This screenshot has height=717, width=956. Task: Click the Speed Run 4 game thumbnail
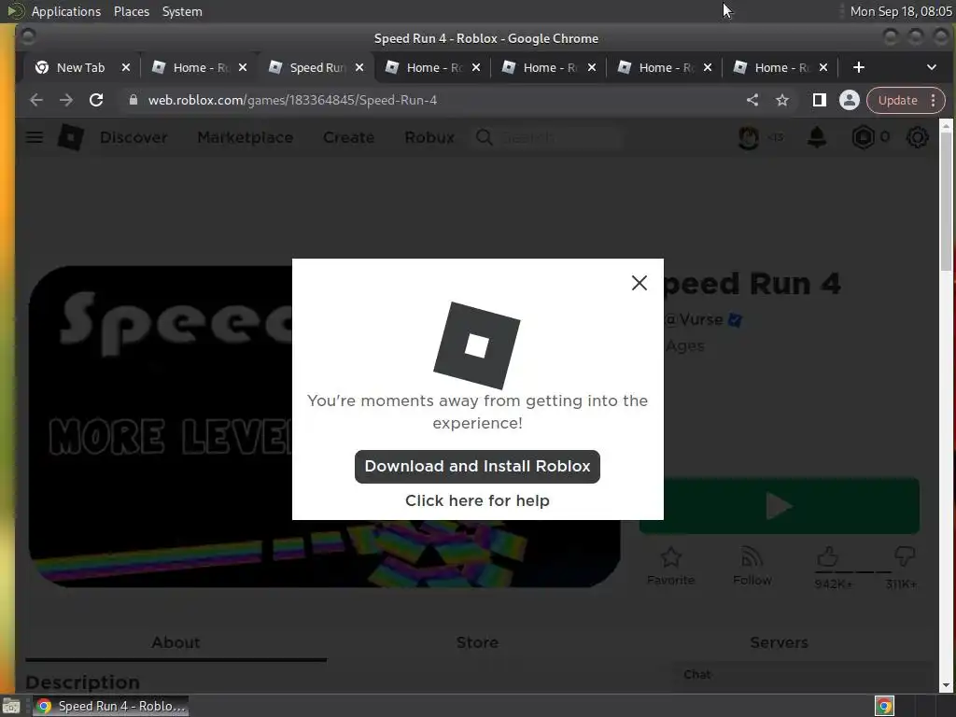coord(324,427)
